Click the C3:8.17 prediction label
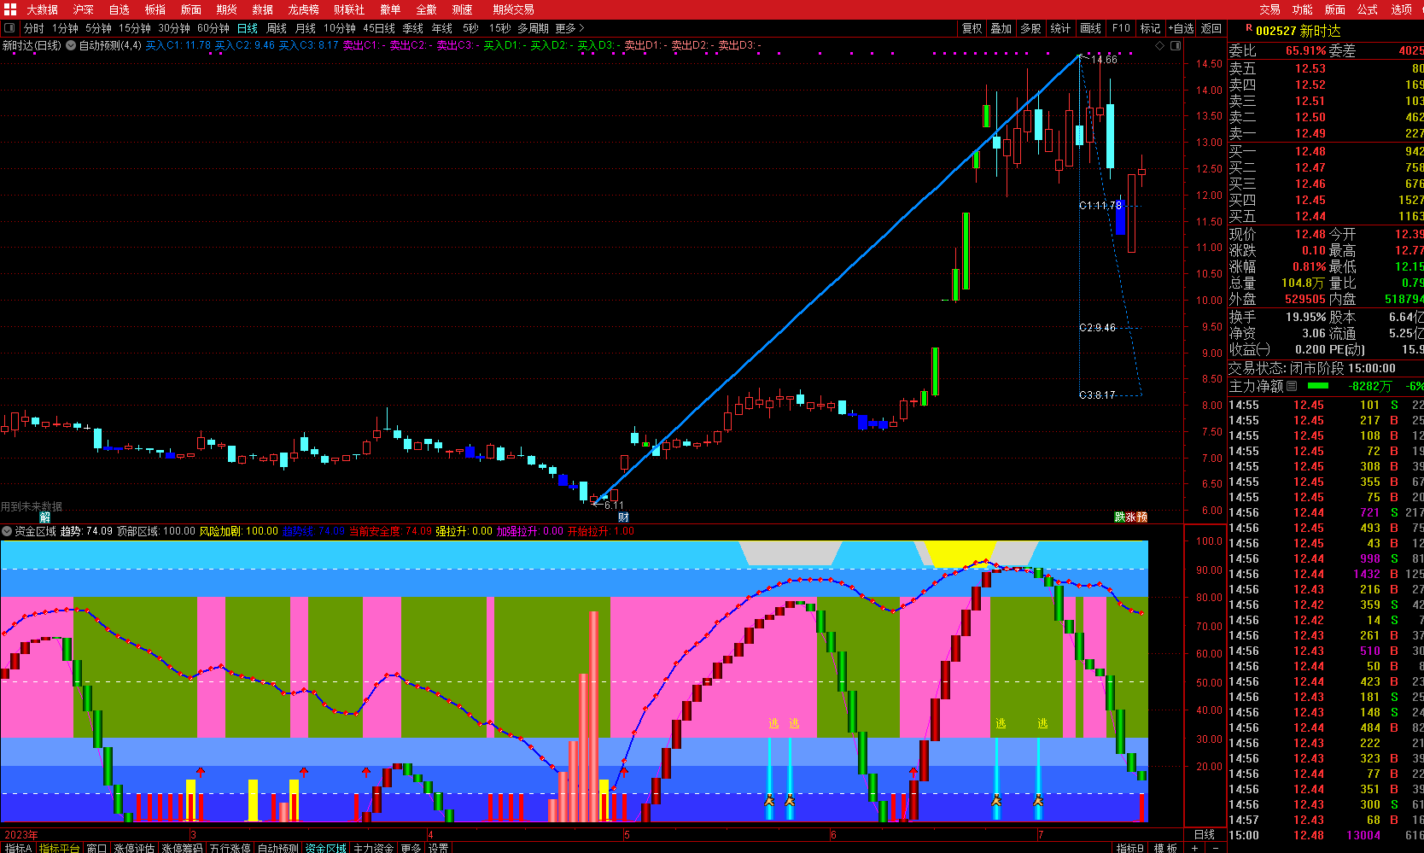The width and height of the screenshot is (1424, 853). pyautogui.click(x=1098, y=394)
